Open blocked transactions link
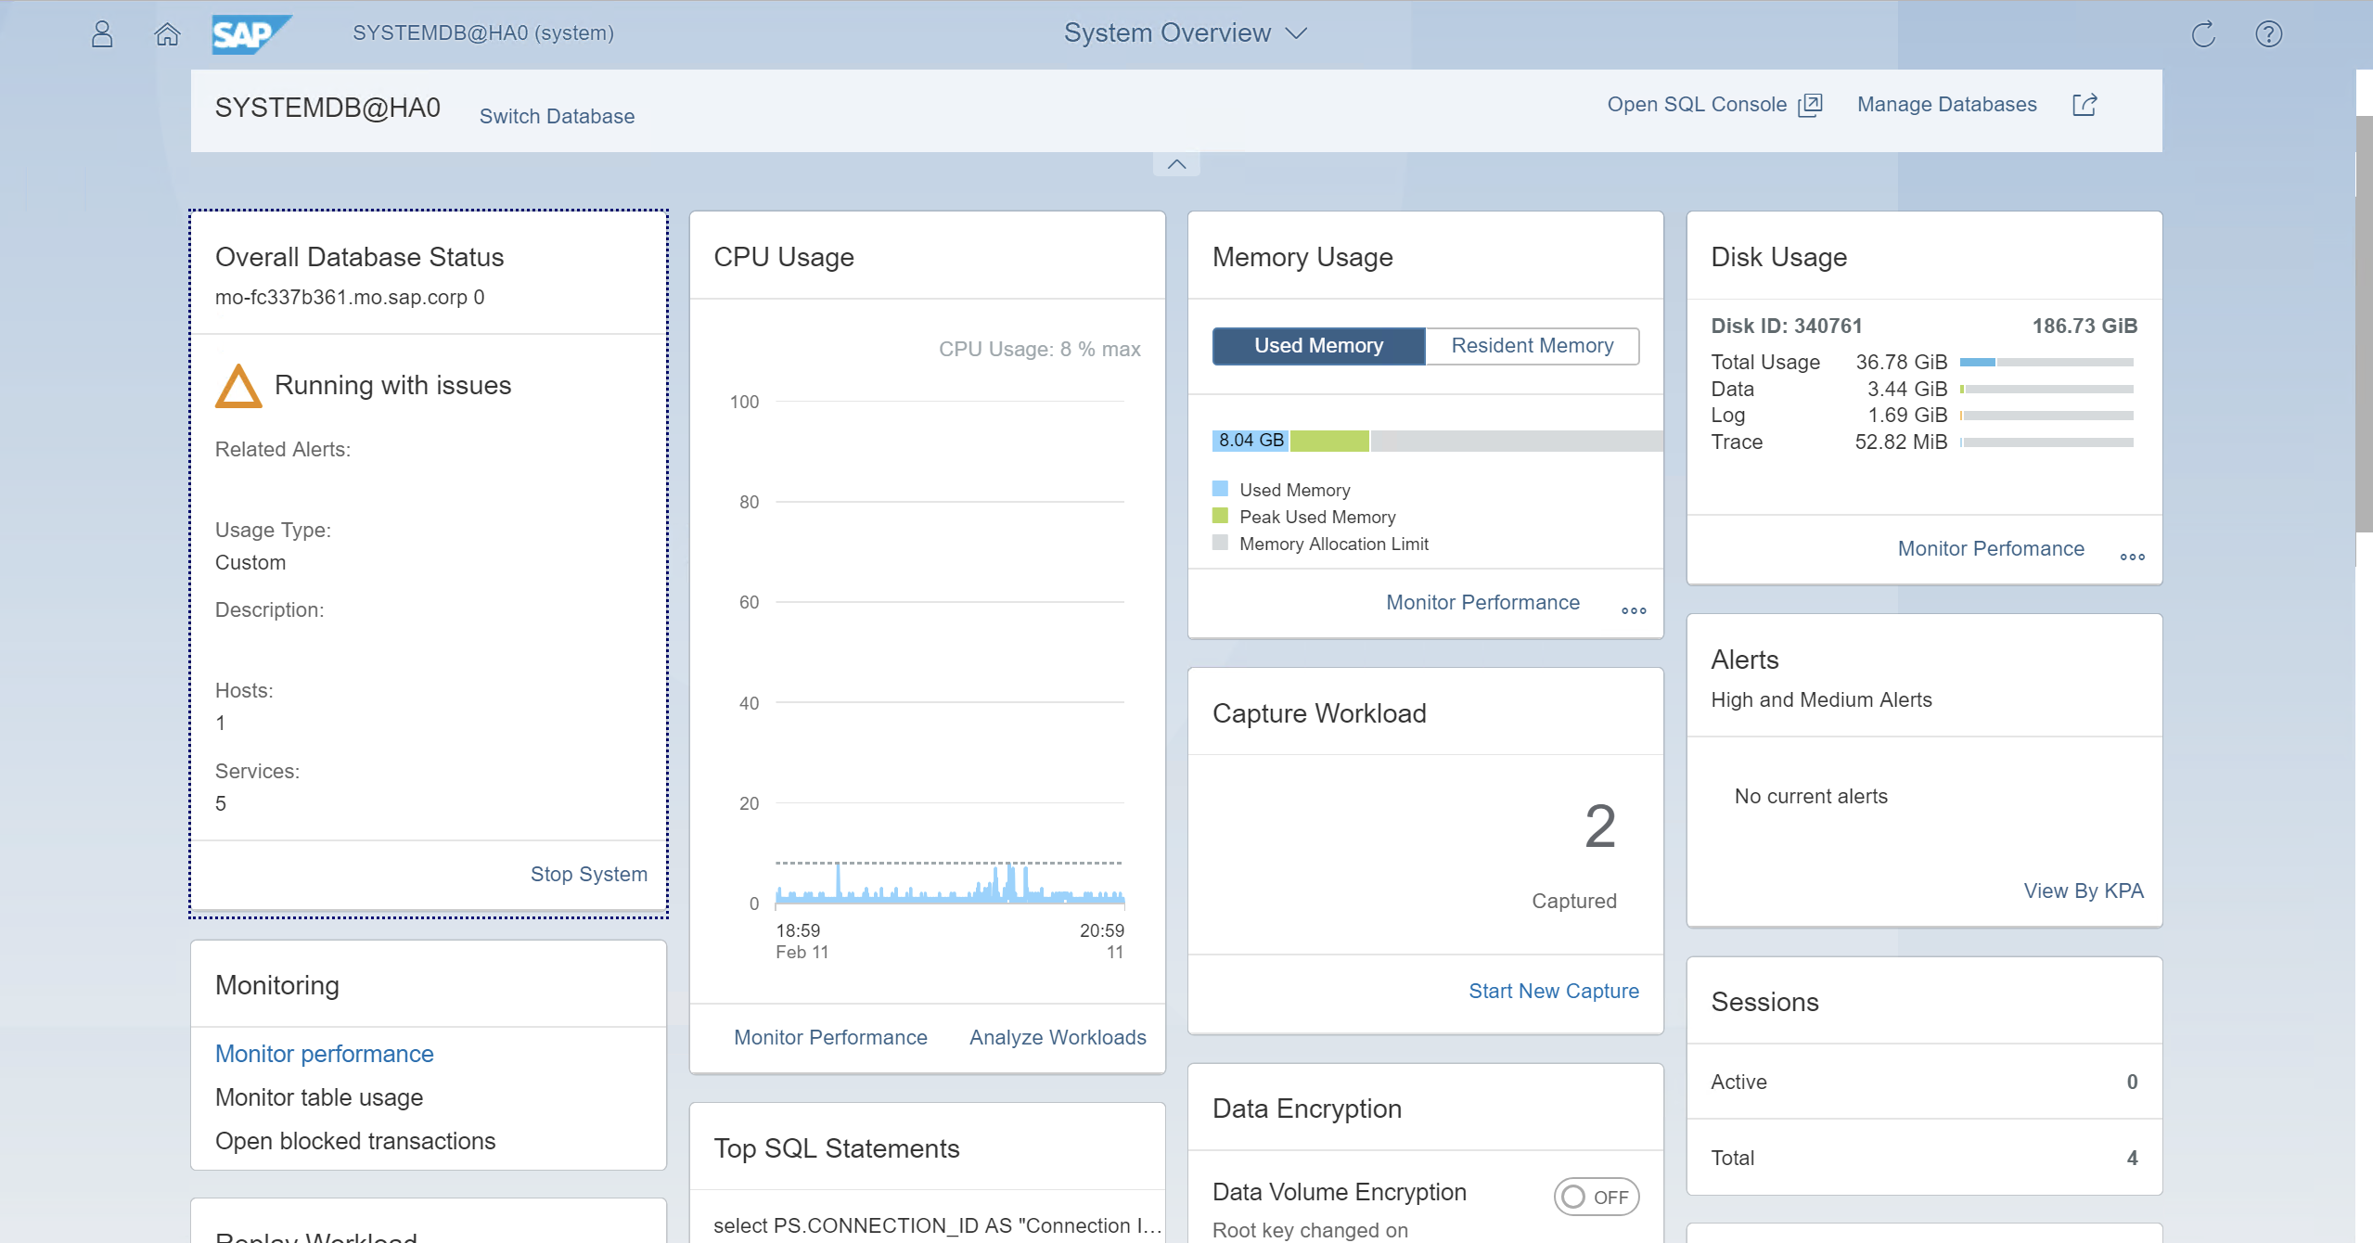This screenshot has height=1243, width=2373. [x=355, y=1142]
